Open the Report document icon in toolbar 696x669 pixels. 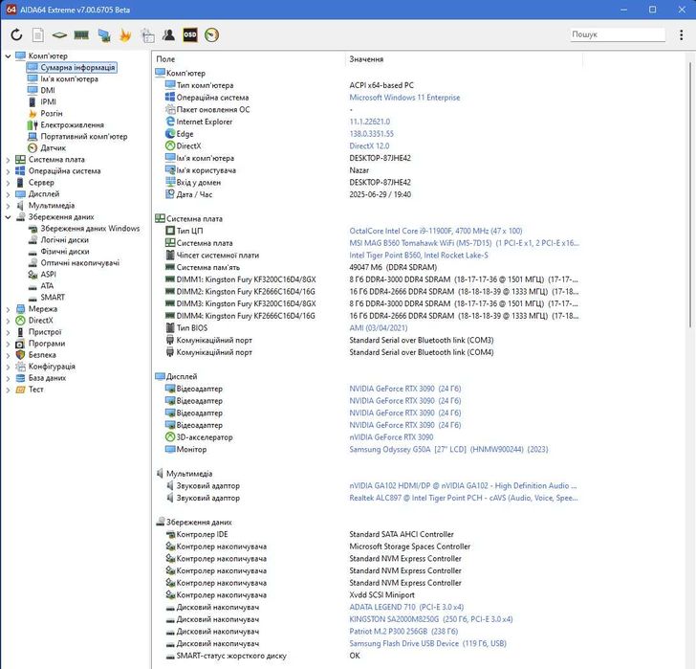click(x=38, y=34)
